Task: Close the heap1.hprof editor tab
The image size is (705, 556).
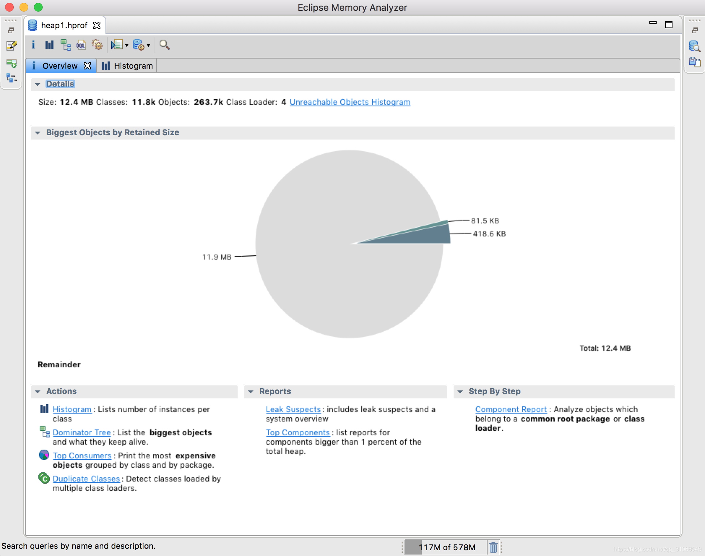Action: 97,25
